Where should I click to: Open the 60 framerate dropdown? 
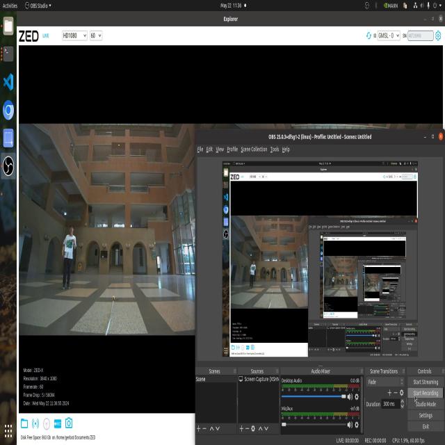pos(96,35)
